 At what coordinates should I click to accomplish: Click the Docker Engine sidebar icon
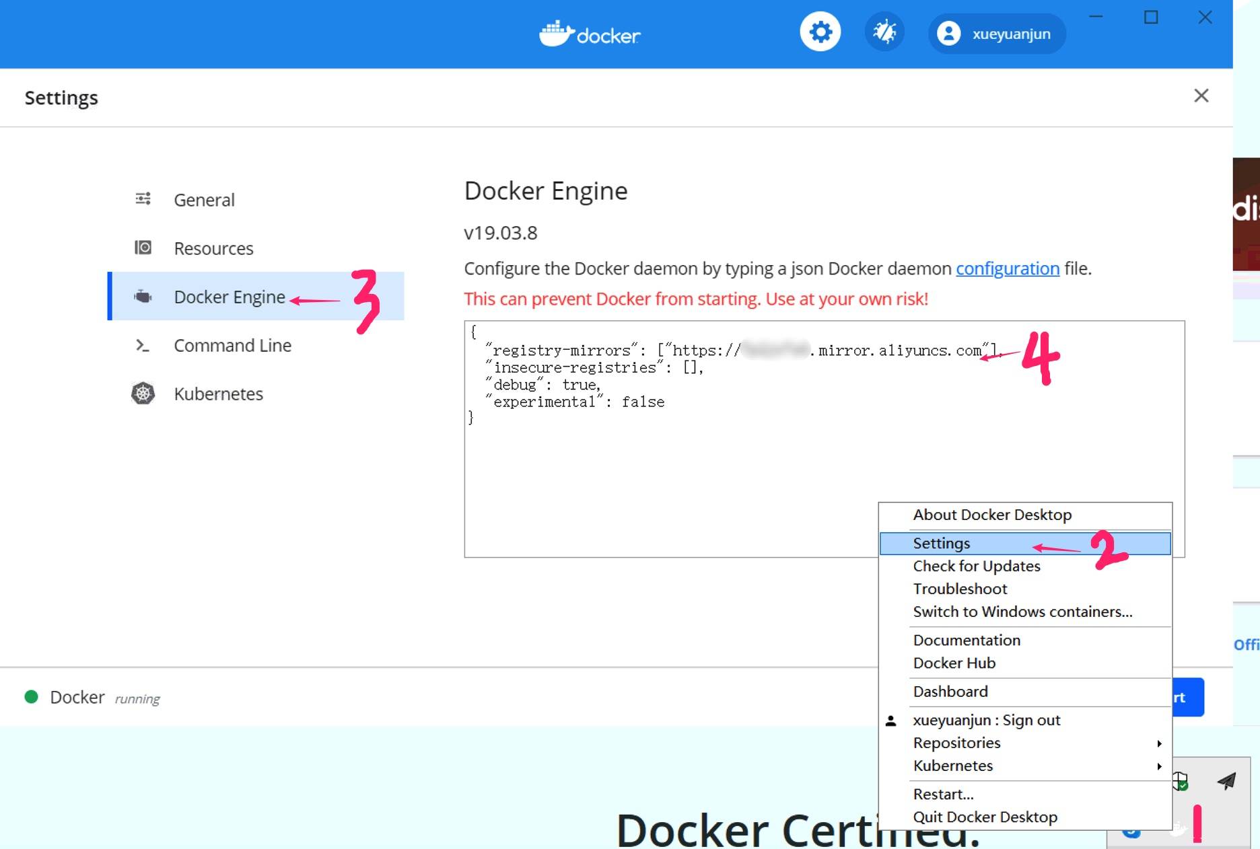pos(143,297)
